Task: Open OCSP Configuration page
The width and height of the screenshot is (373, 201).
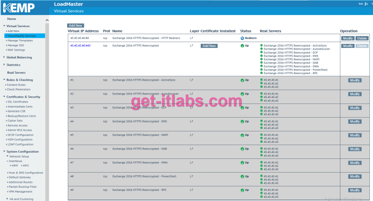Action: click(x=20, y=135)
